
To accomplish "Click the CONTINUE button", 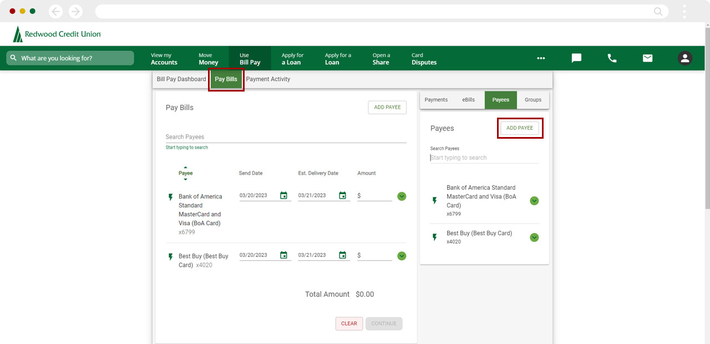I will pyautogui.click(x=384, y=323).
